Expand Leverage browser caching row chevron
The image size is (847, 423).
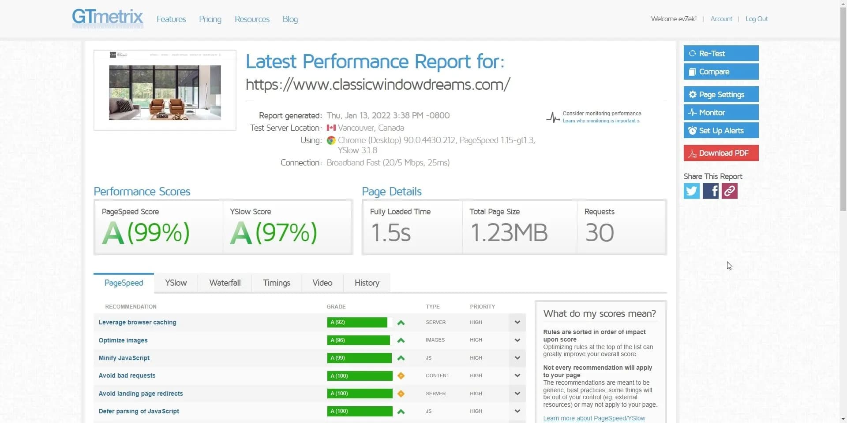coord(517,322)
